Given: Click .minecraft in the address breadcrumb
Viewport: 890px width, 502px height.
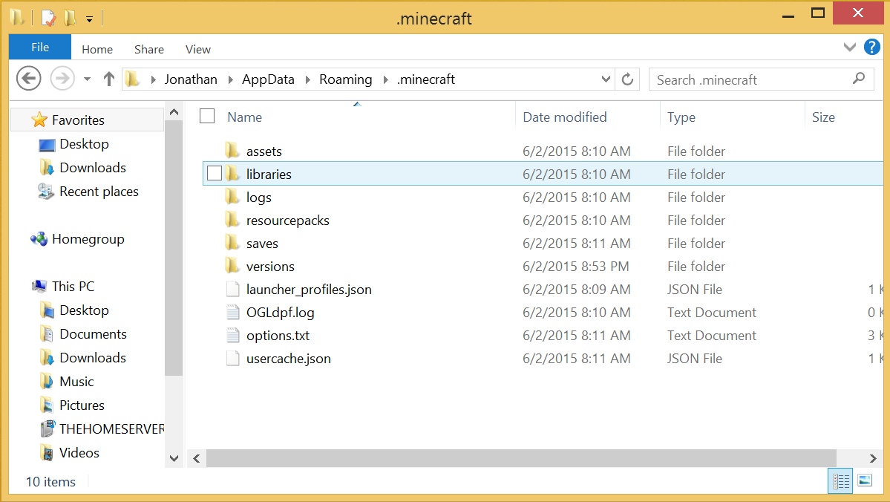Looking at the screenshot, I should pos(426,79).
